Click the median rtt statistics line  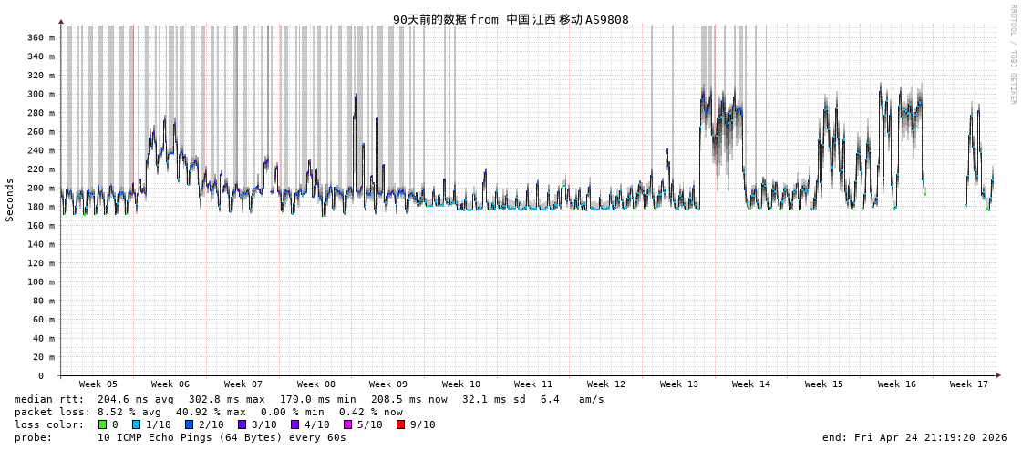coord(309,399)
